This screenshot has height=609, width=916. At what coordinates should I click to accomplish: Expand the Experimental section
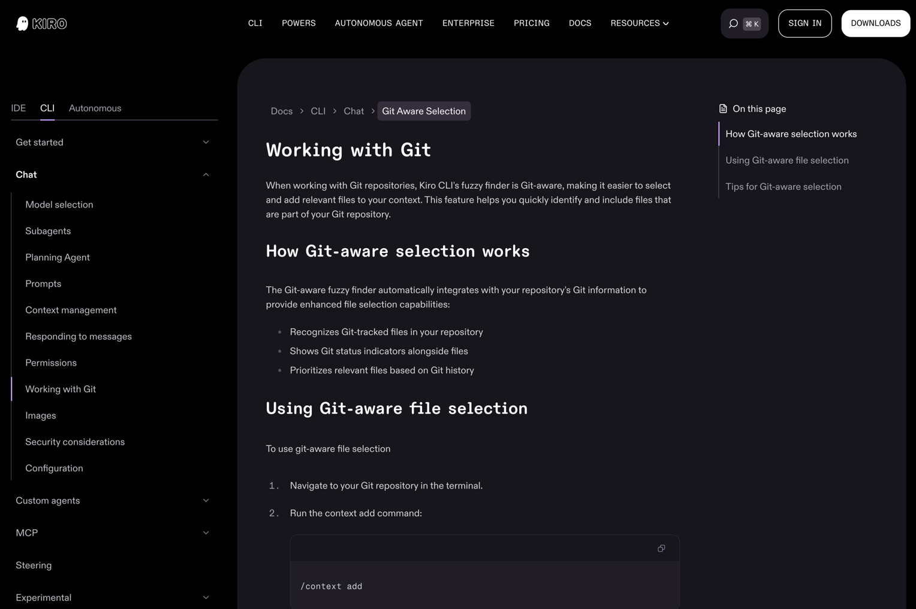click(206, 597)
